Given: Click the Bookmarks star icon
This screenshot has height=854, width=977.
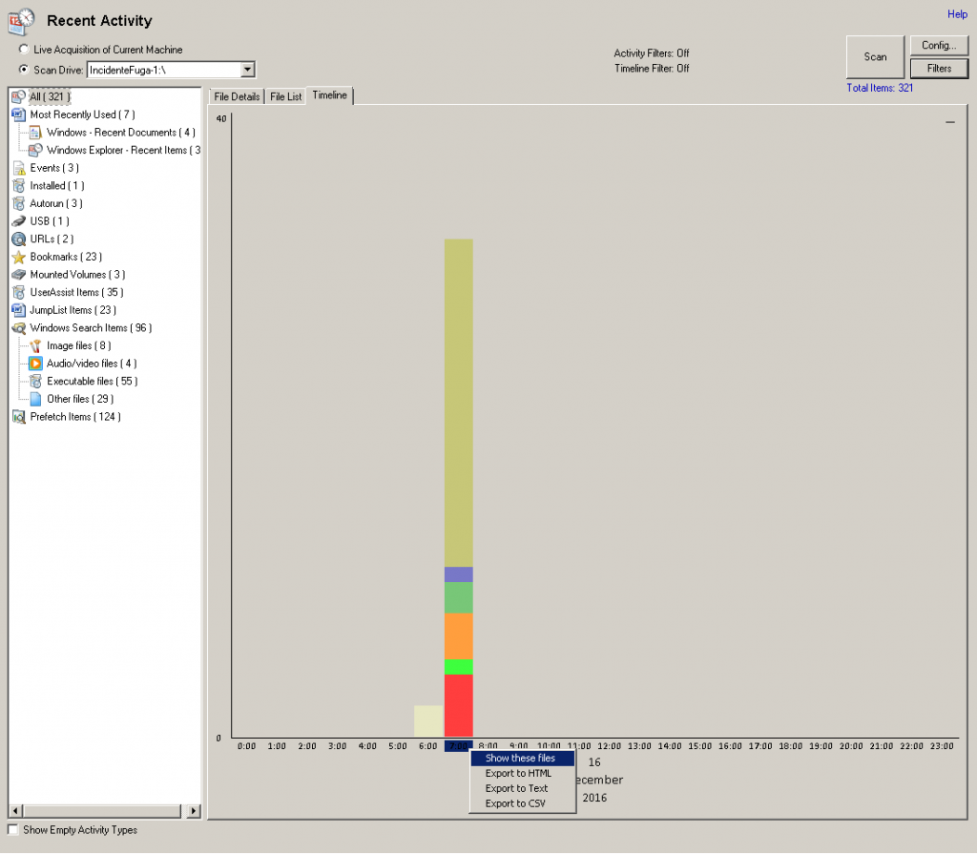Looking at the screenshot, I should [x=18, y=257].
